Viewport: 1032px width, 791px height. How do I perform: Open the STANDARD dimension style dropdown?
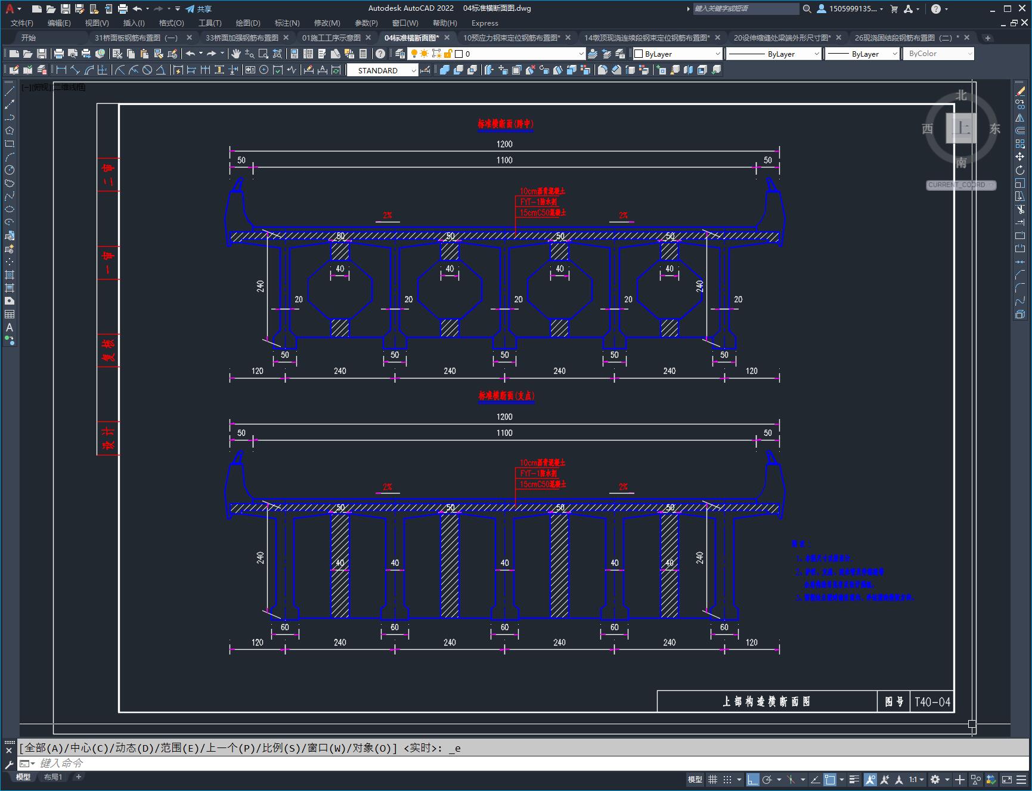tap(382, 70)
